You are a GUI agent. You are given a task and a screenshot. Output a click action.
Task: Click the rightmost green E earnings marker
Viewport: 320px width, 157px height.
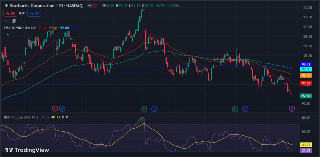point(235,109)
